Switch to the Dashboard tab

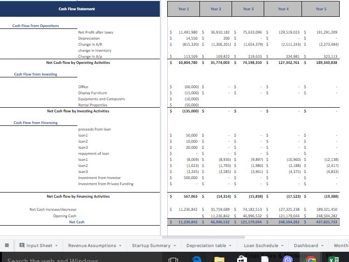click(306, 245)
